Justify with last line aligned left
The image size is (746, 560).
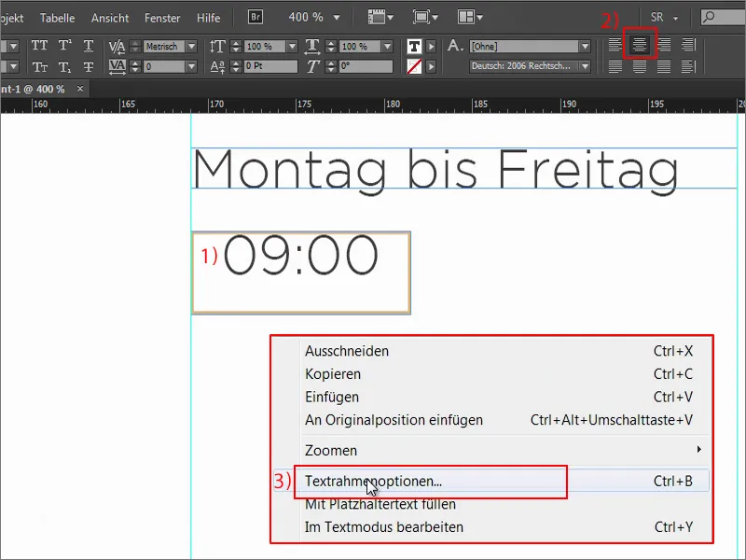pos(615,66)
